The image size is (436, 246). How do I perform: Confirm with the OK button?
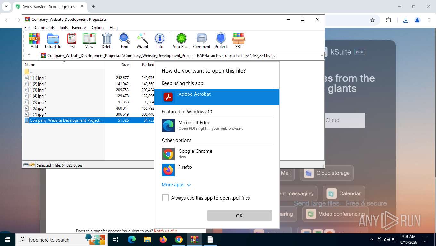239,216
